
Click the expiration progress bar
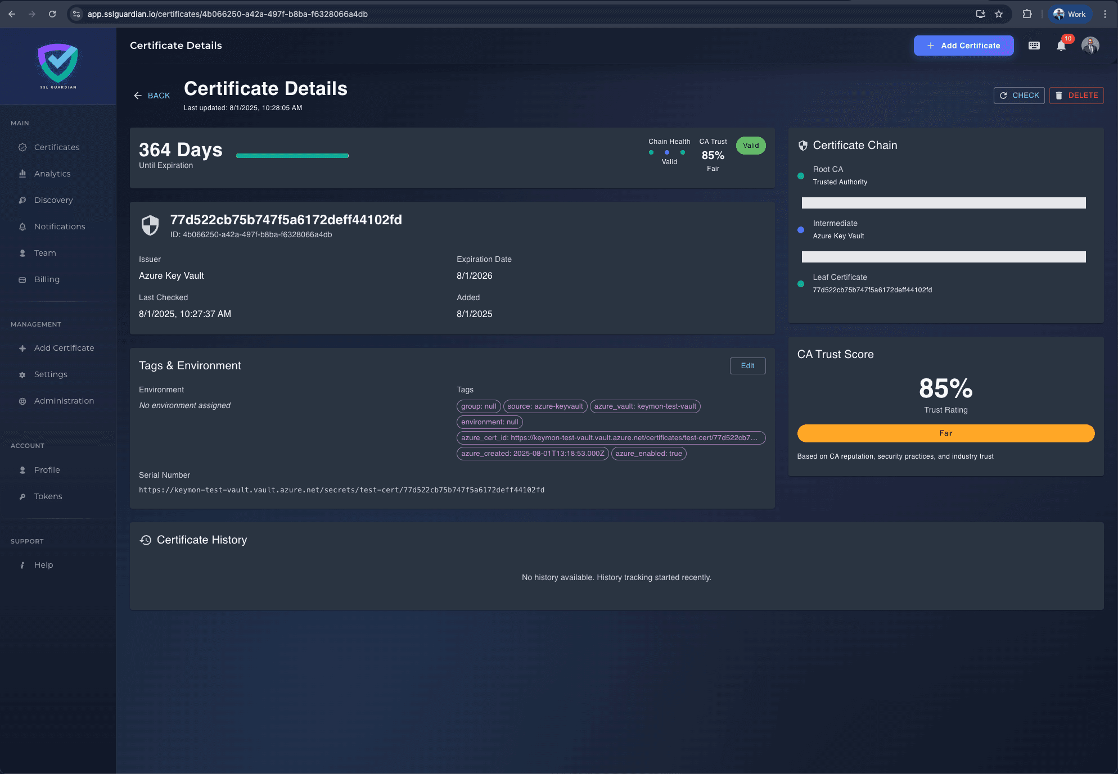(x=292, y=156)
